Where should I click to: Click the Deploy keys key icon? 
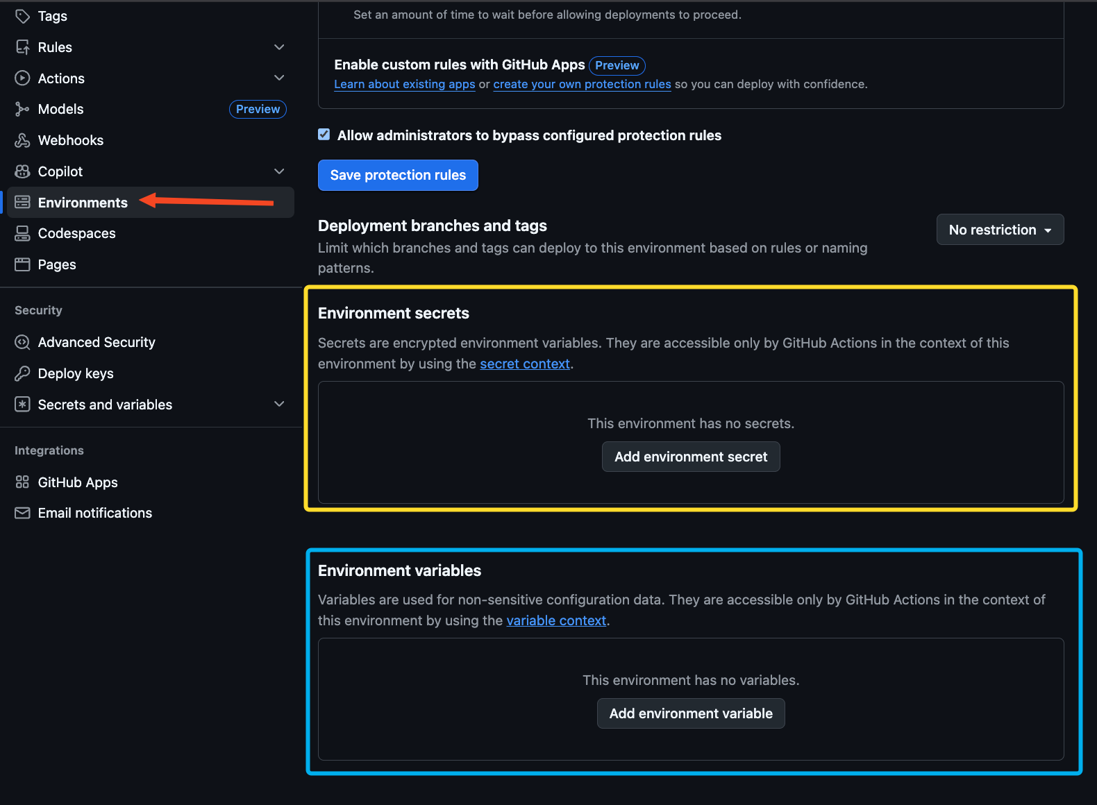click(x=22, y=373)
